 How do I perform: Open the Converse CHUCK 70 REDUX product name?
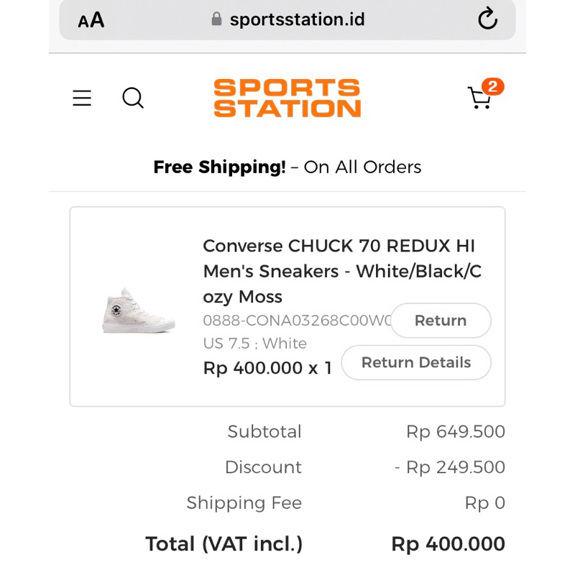(x=344, y=271)
